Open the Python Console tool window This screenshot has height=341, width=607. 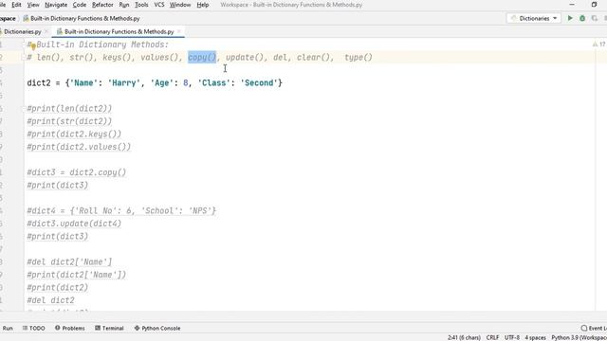click(157, 329)
